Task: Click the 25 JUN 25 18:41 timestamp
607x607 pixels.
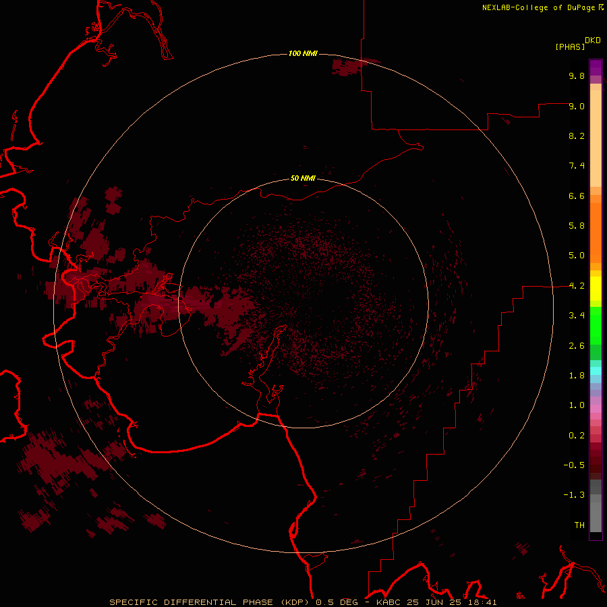Action: (452, 602)
